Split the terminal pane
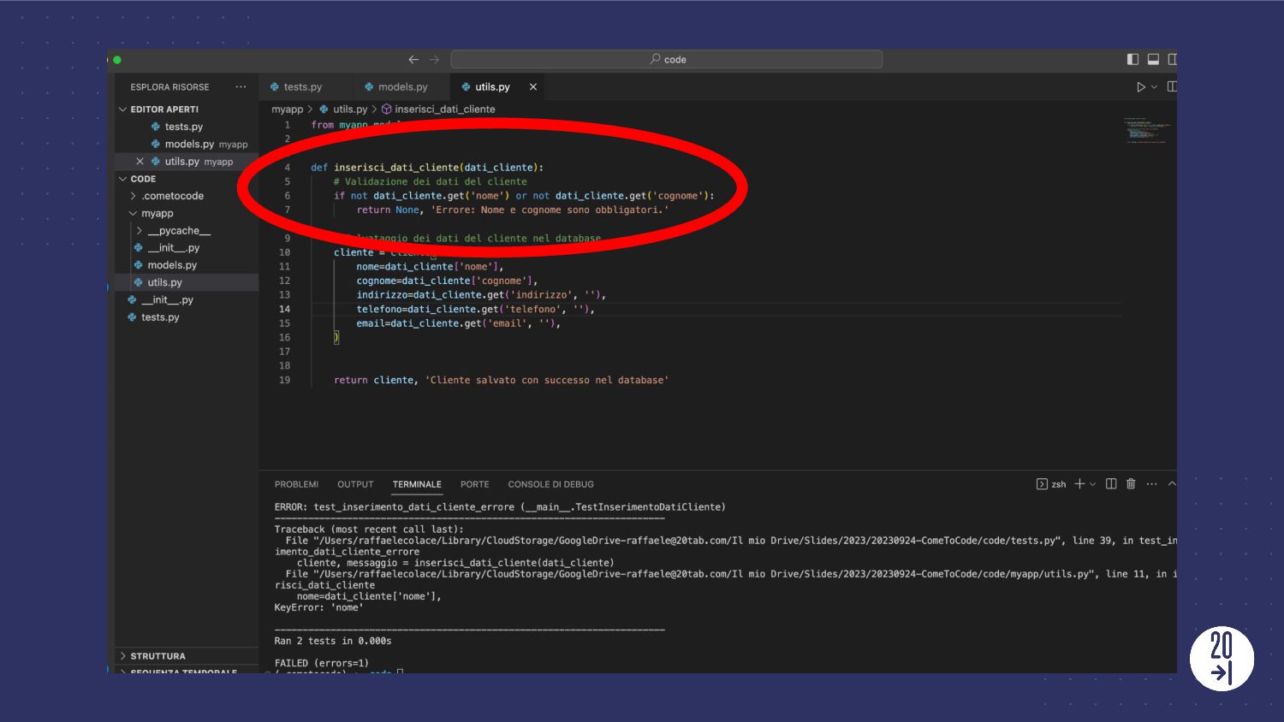The width and height of the screenshot is (1284, 722). pyautogui.click(x=1111, y=484)
